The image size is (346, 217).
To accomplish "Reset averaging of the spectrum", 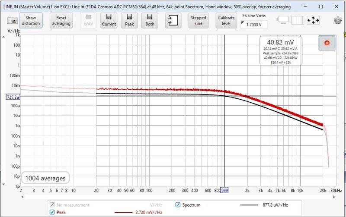I will click(x=61, y=20).
